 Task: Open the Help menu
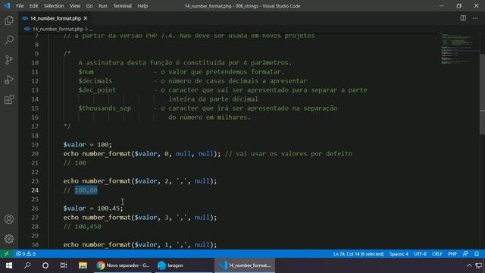(142, 6)
